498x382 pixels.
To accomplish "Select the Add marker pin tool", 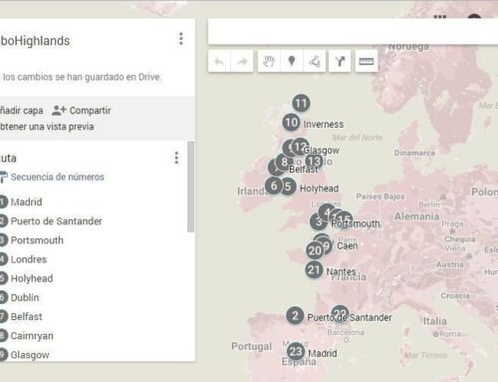I will pos(292,61).
